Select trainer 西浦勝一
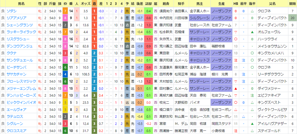The width and height of the screenshot is (297, 134). pyautogui.click(x=166, y=131)
